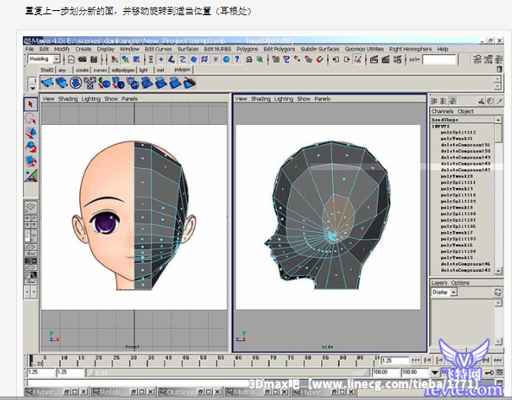The image size is (512, 400).
Task: Select the arrow Select tool in toolbox
Action: click(x=30, y=104)
